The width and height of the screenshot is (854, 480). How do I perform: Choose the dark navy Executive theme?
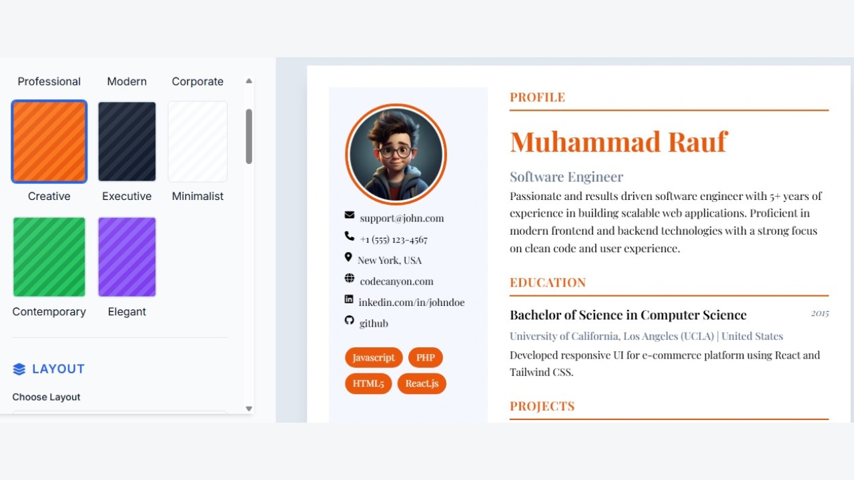[127, 141]
